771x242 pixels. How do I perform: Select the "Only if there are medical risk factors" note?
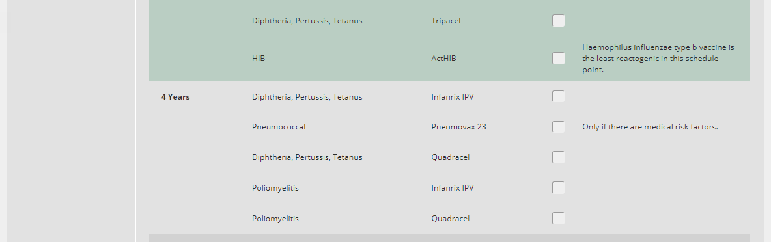click(650, 127)
